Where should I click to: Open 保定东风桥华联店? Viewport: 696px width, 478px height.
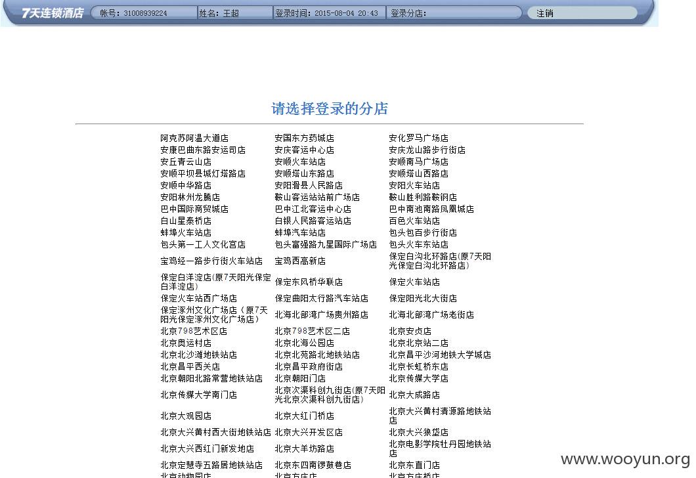coord(309,282)
